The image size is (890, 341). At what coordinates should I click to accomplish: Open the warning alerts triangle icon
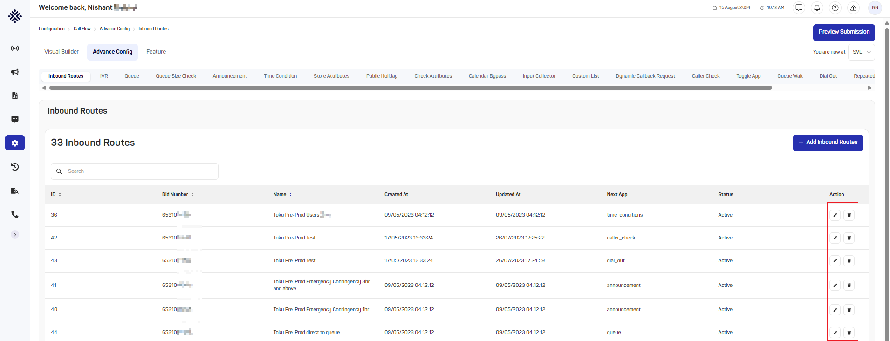(853, 7)
